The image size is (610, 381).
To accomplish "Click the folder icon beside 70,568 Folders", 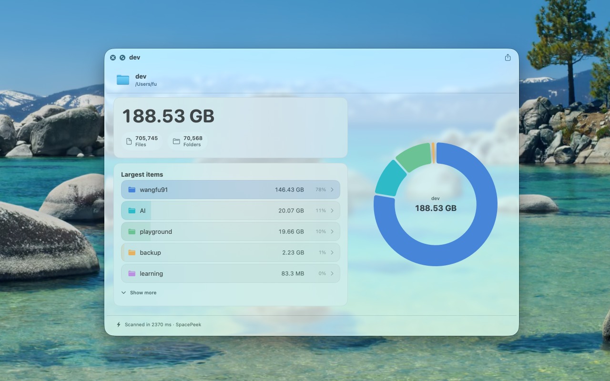I will pyautogui.click(x=176, y=141).
